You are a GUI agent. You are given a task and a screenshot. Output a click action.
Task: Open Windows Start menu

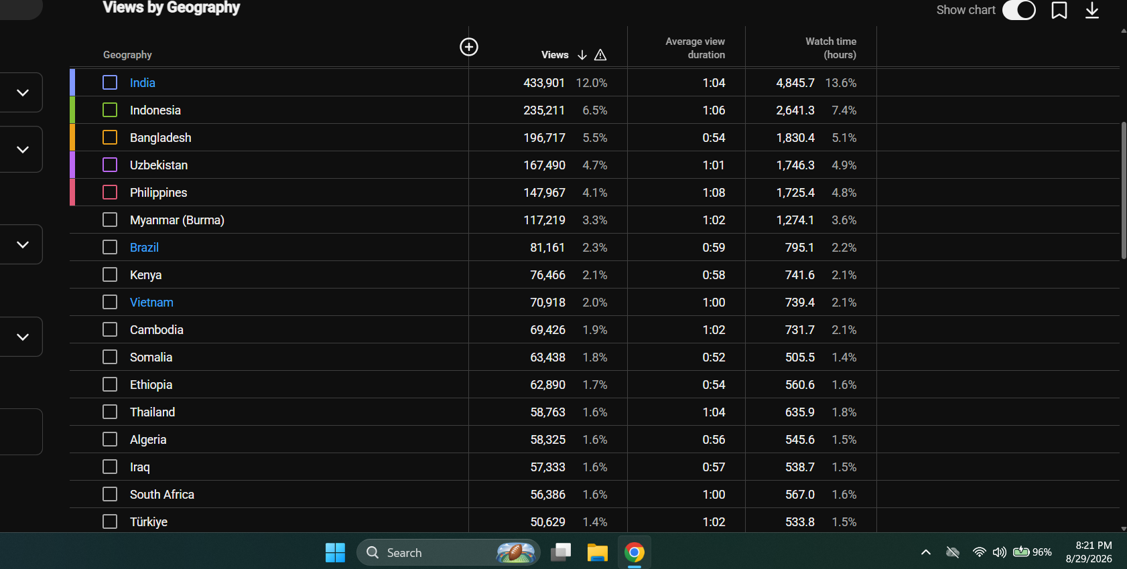335,552
